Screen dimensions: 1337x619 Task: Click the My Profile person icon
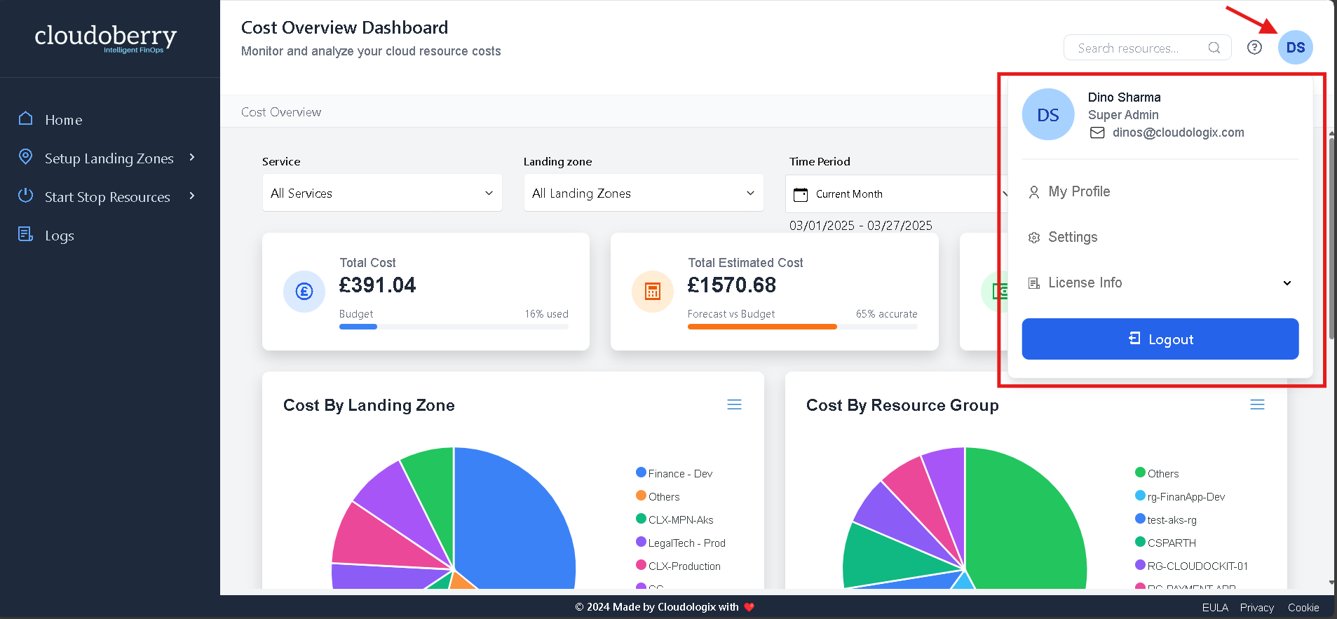click(1034, 192)
